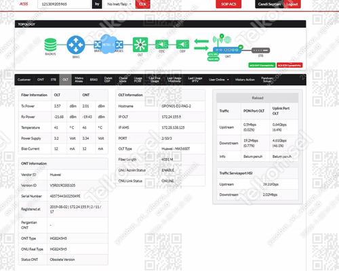Click the OLT Type value Huawei - MA5600T
This screenshot has height=271, width=339.
[176, 149]
